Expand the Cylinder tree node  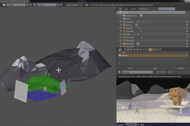point(121,28)
